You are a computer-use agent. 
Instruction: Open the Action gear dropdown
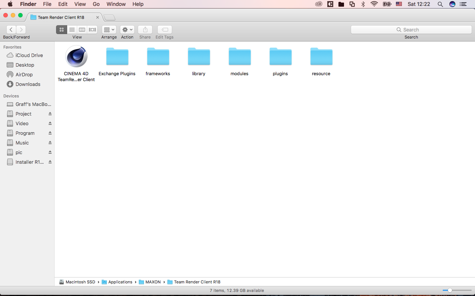[x=127, y=30]
